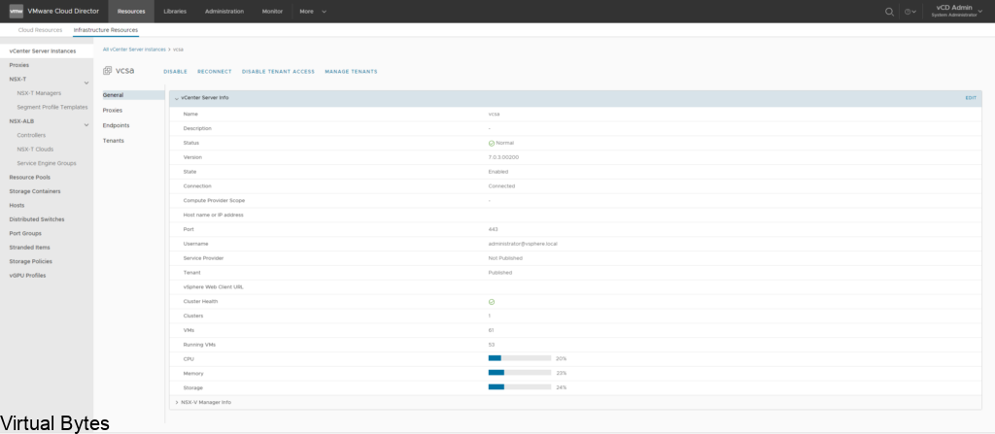Click the Not Published service provider value
Viewport: 995px width, 434px height.
[505, 258]
